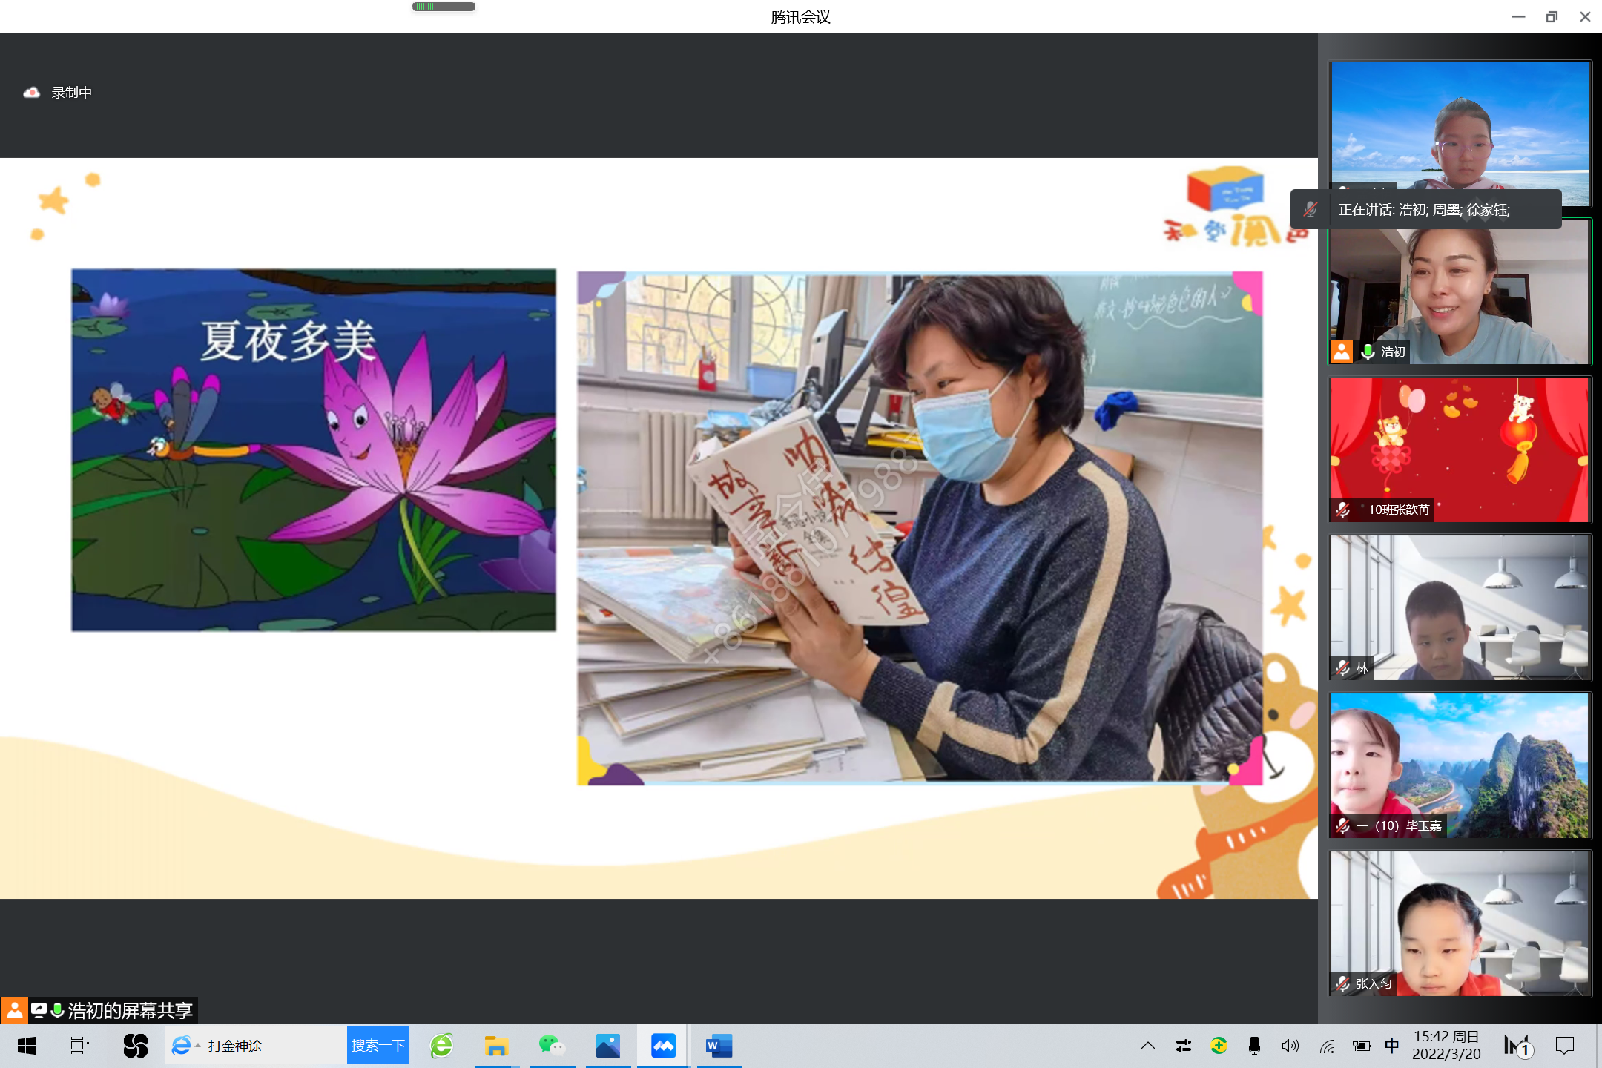Viewport: 1602px width, 1068px height.
Task: Click the Show Desktop strip at taskbar end
Action: (1598, 1046)
